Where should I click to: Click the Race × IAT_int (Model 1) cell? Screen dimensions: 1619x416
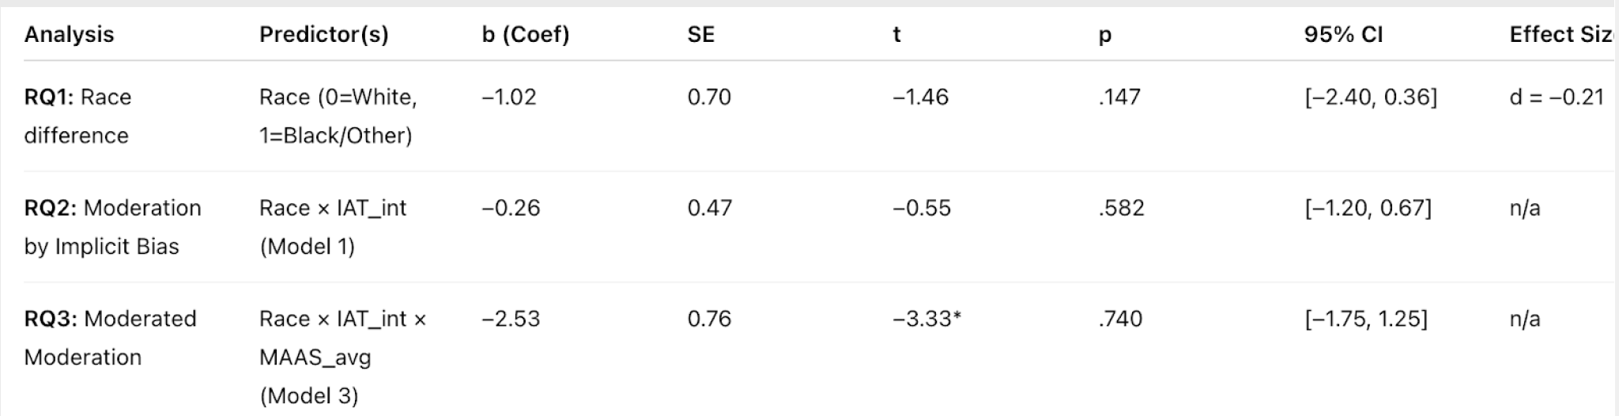[x=332, y=227]
